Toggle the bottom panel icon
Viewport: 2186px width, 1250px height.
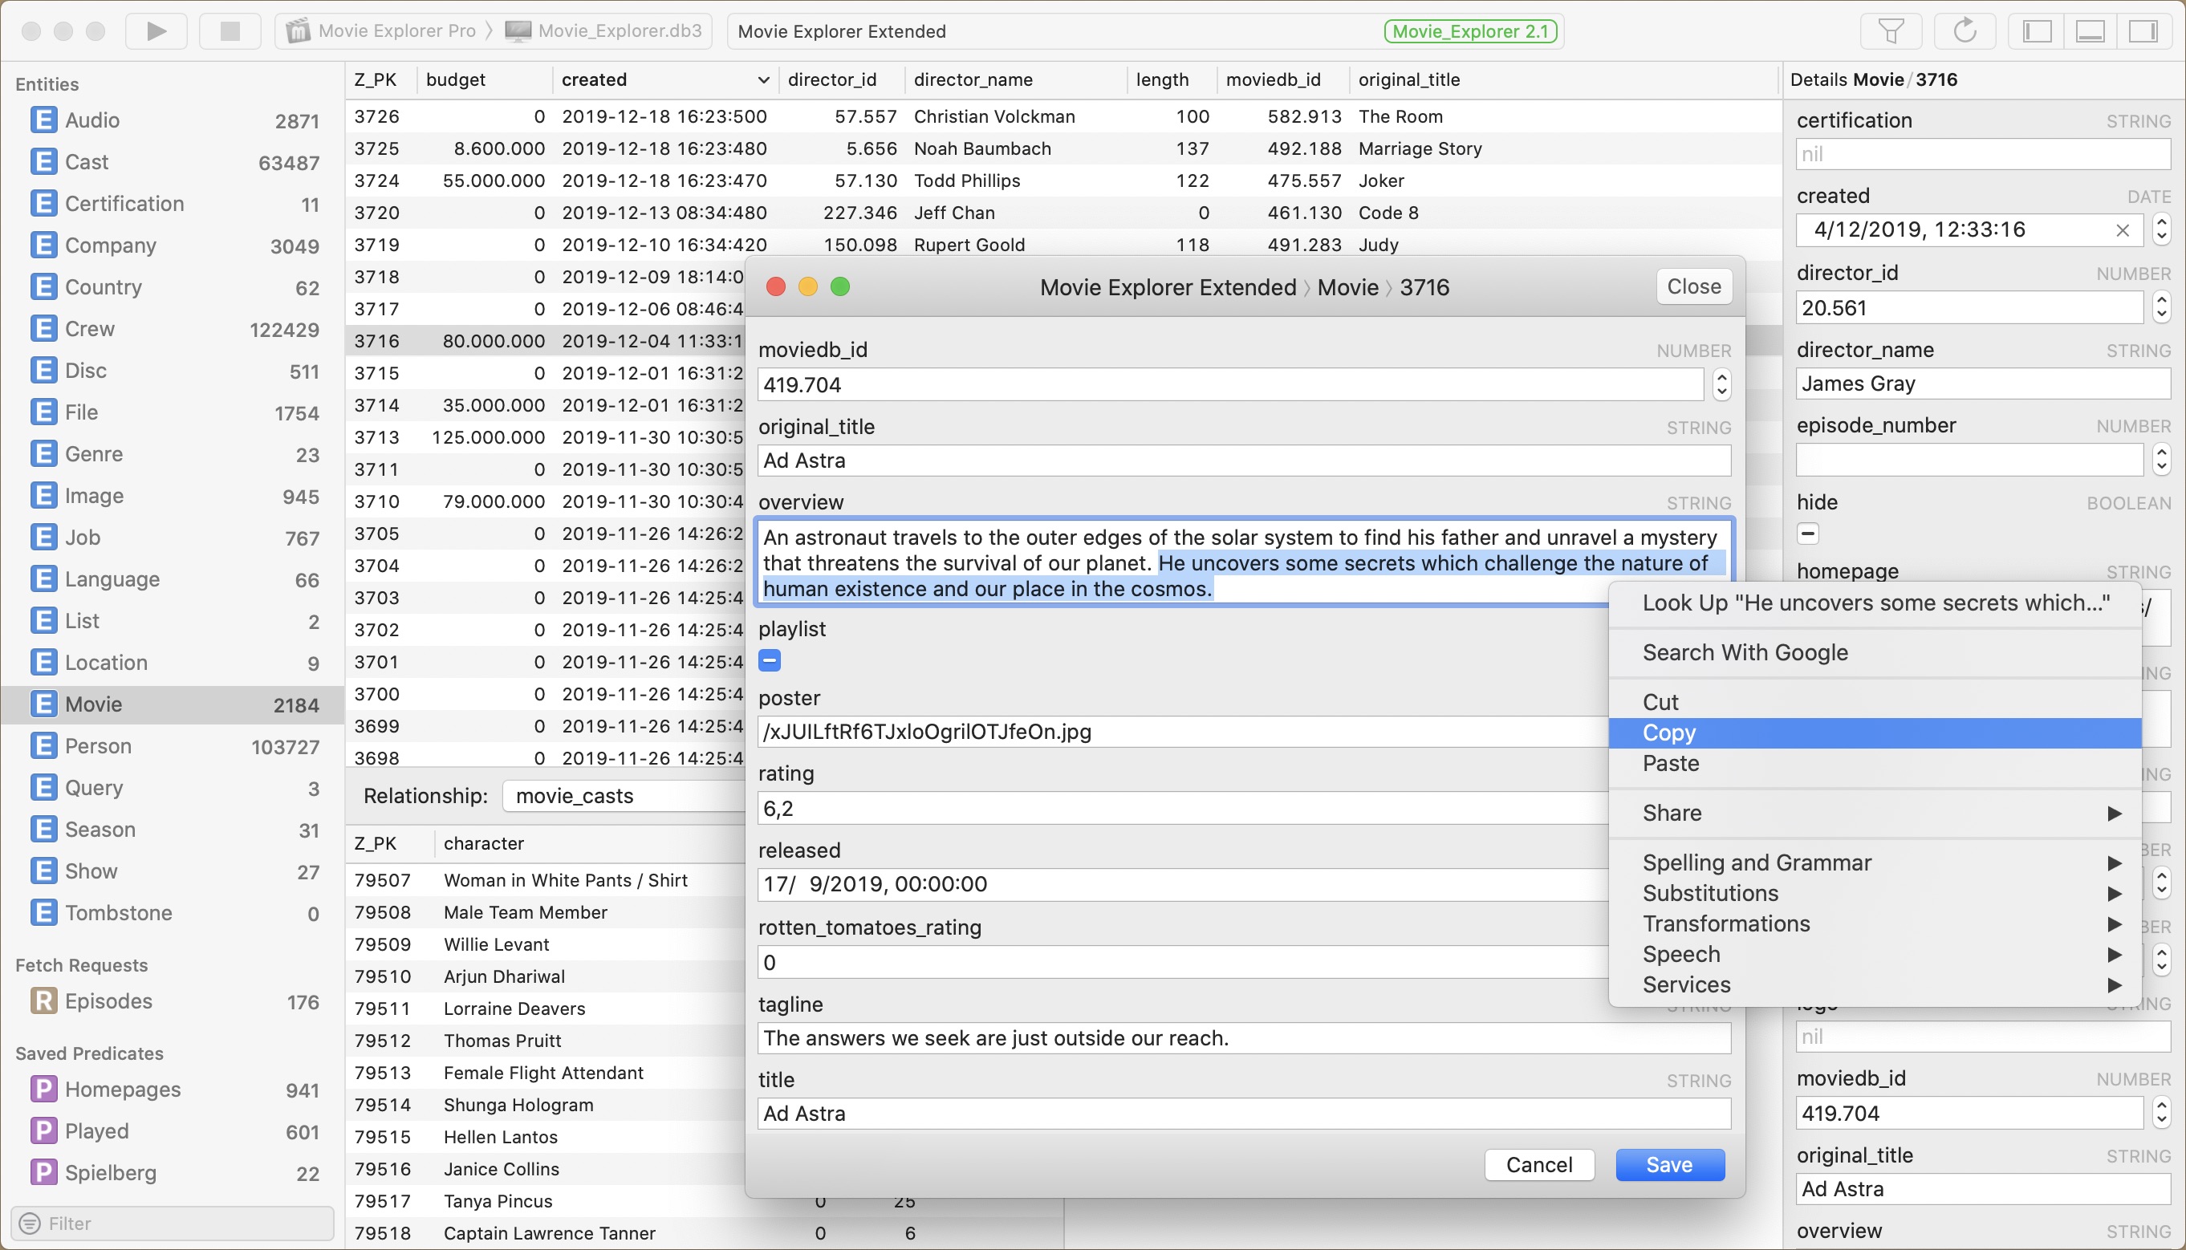[2090, 31]
